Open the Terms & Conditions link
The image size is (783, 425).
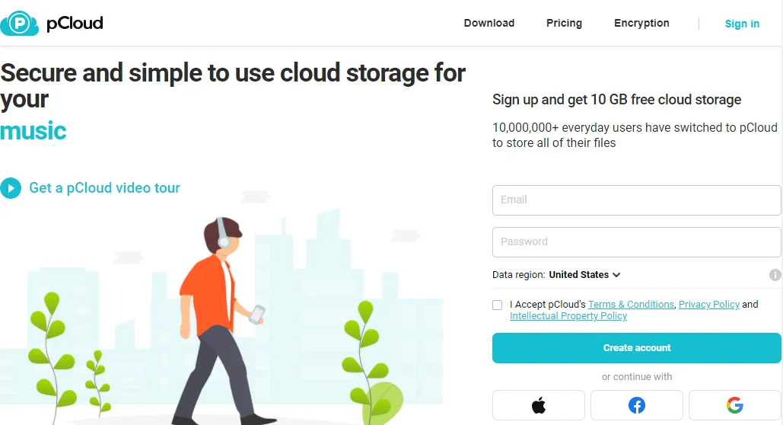tap(631, 305)
